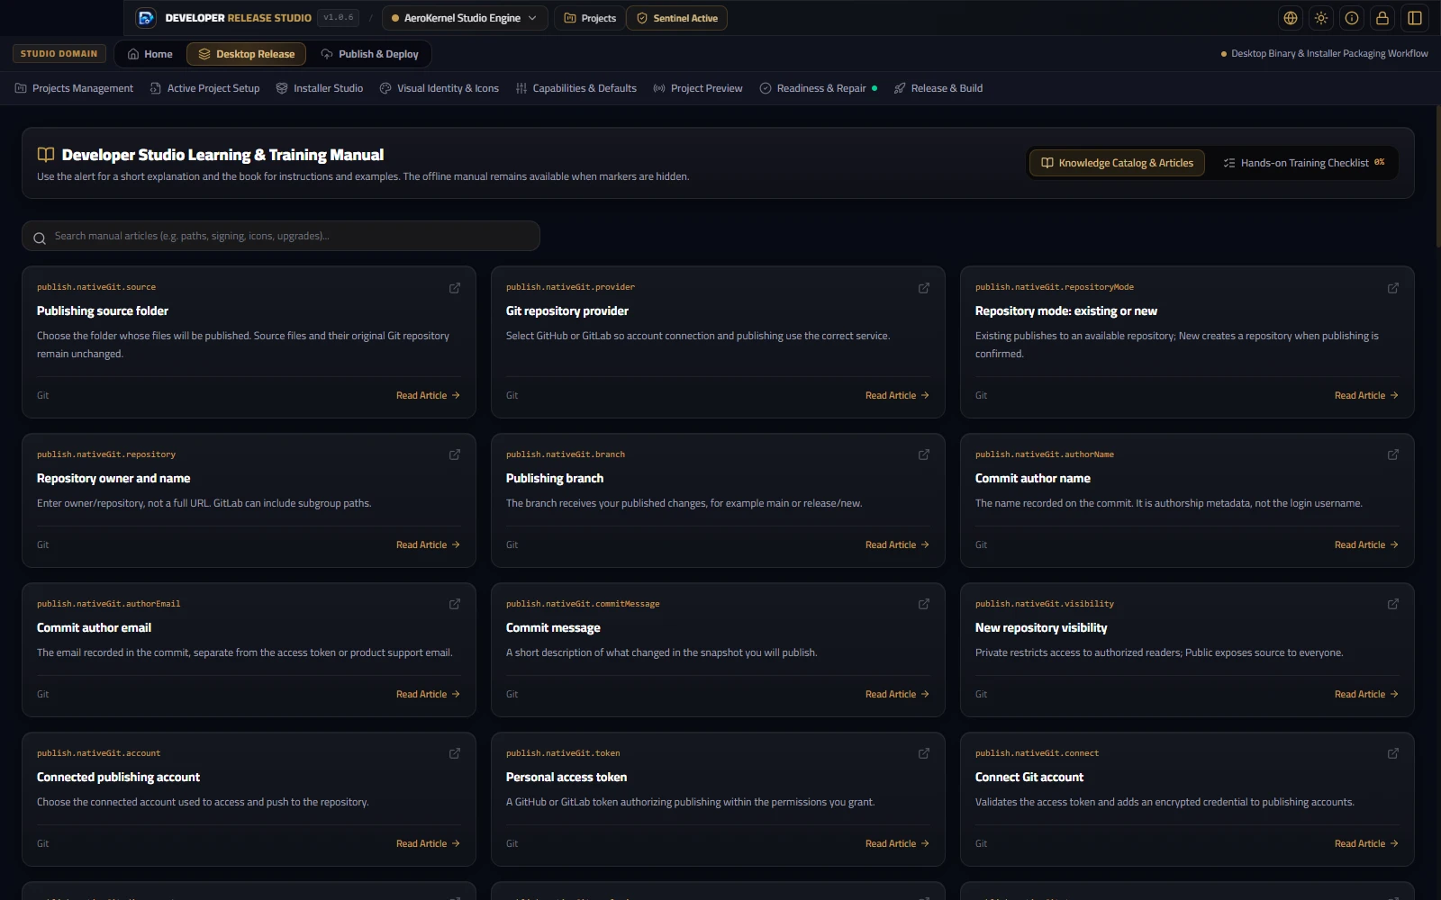
Task: Open the Home tab
Action: (x=150, y=54)
